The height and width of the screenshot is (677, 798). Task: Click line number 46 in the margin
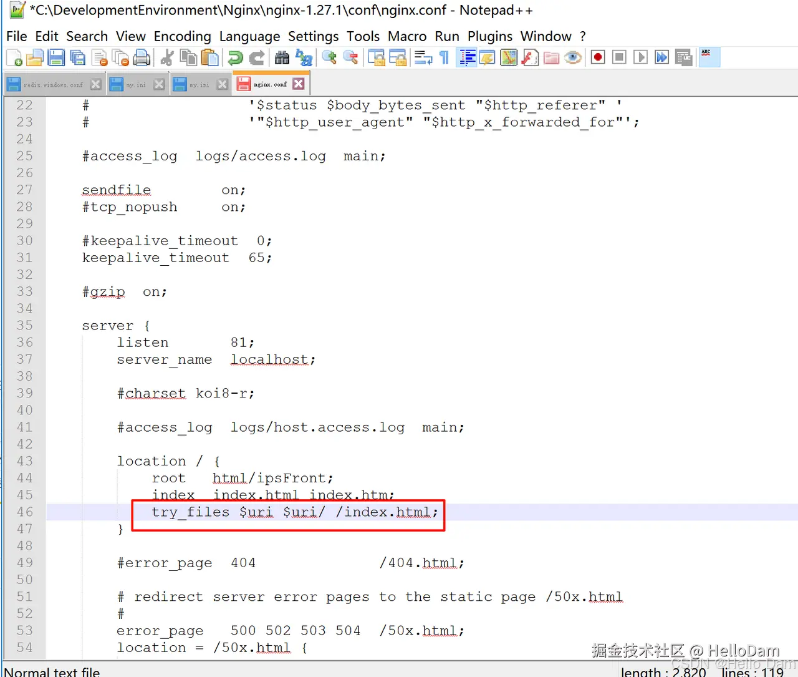pos(24,512)
